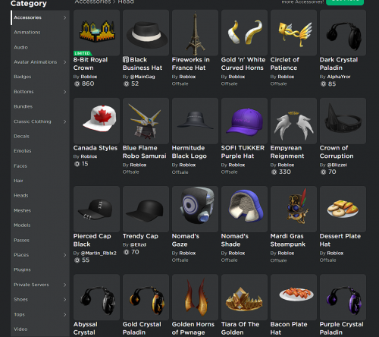Expand the Private Servers chevron

[x=65, y=285]
